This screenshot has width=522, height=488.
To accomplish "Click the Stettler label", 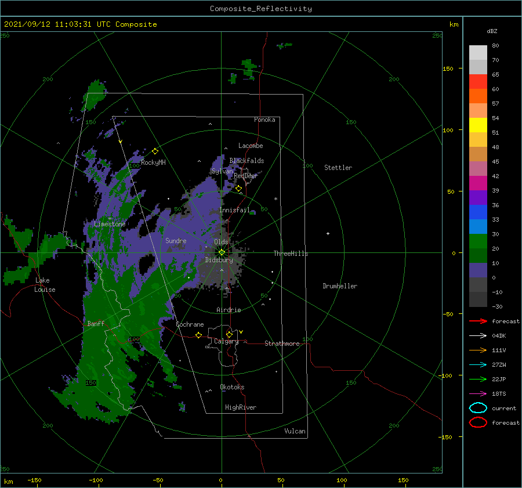I will point(338,168).
